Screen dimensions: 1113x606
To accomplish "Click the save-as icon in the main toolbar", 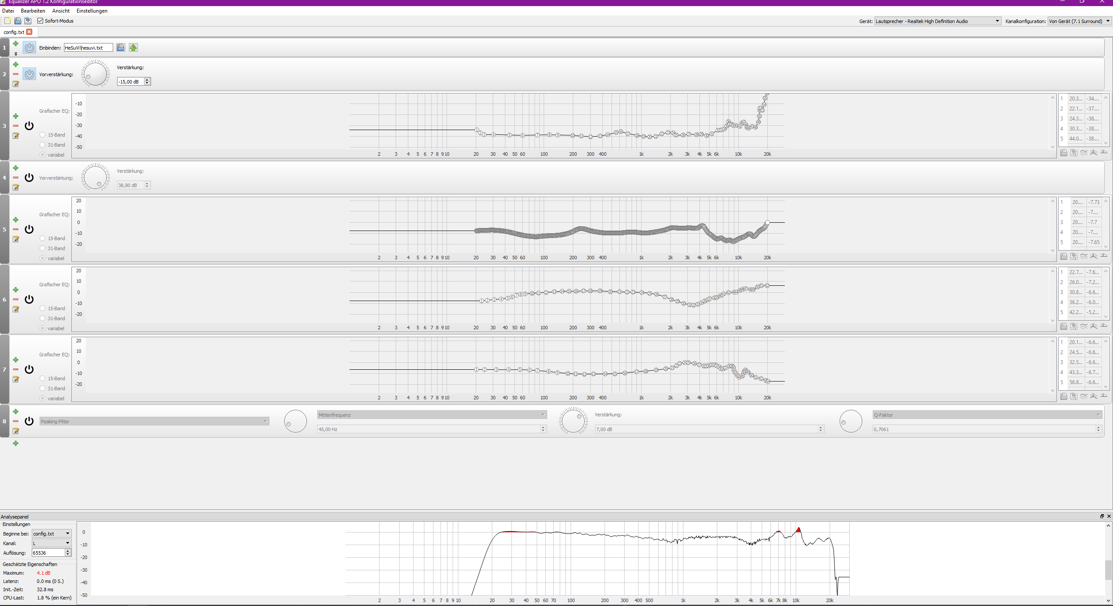I will point(28,21).
